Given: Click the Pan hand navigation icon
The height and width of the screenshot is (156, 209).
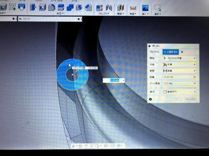Looking at the screenshot, I should pos(86,146).
